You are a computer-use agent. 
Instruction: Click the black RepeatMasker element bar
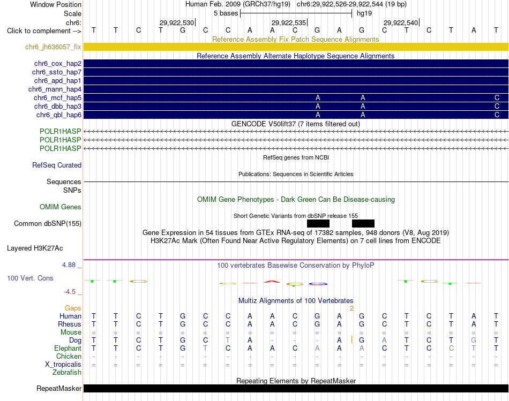(296, 388)
